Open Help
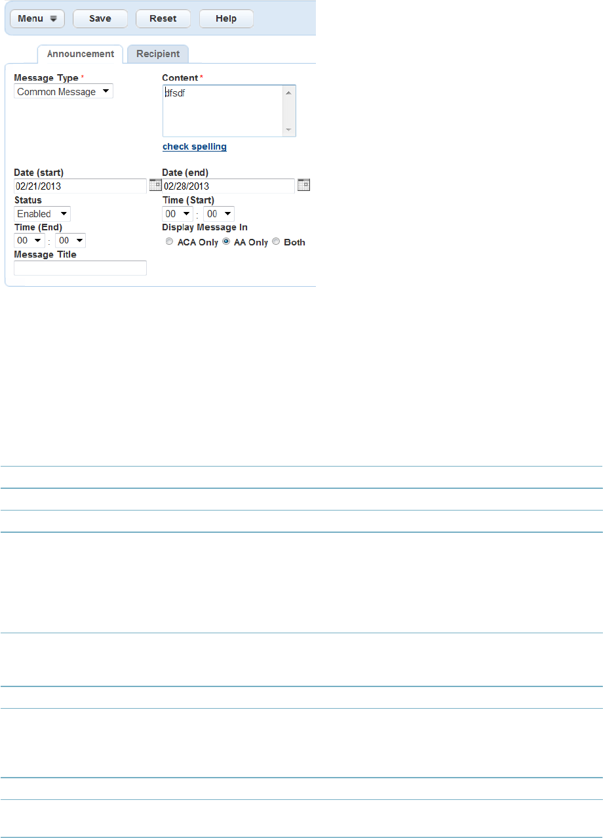603x838 pixels. point(226,18)
